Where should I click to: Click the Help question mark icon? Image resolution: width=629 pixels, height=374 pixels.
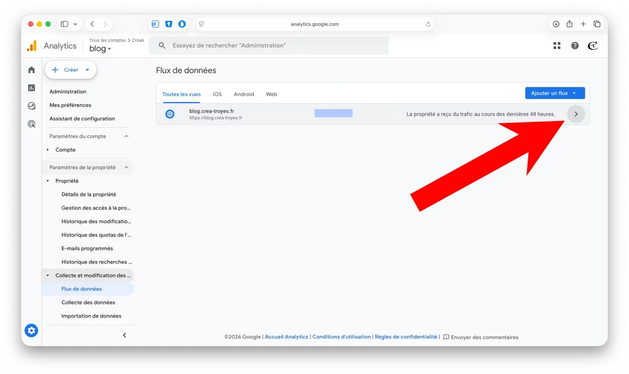tap(575, 45)
